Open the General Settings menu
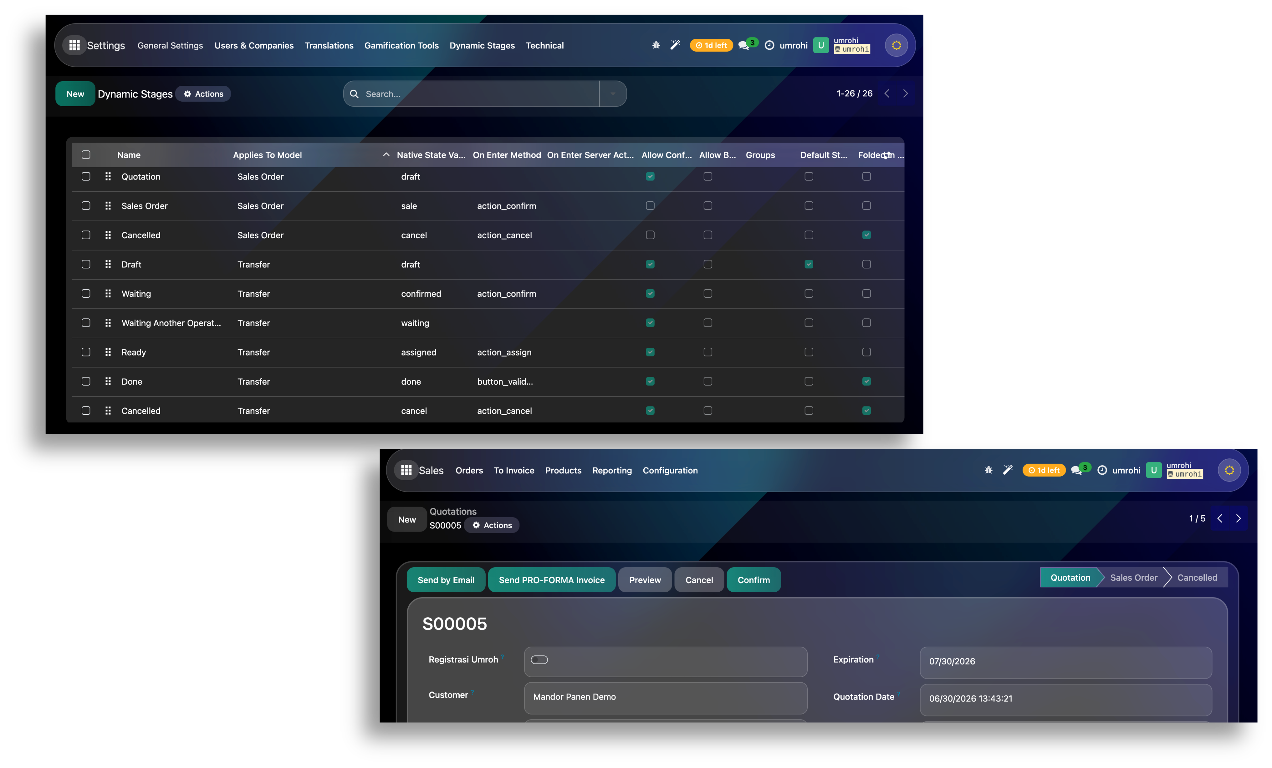Viewport: 1272px width, 768px height. tap(170, 45)
